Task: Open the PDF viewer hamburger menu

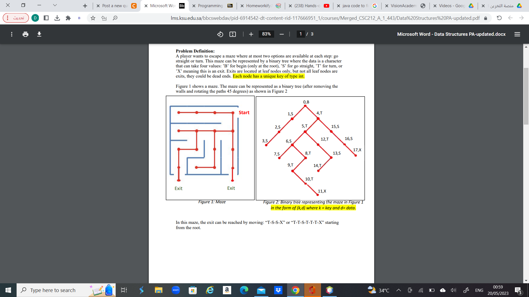Action: [x=517, y=34]
